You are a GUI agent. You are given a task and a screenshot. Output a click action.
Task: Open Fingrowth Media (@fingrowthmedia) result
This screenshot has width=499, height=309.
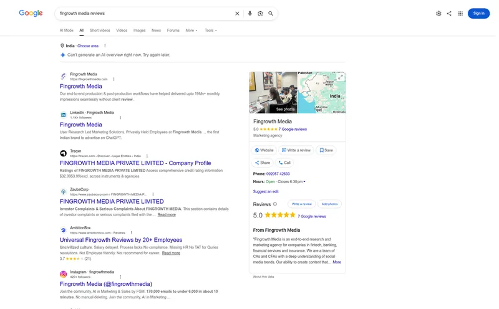coord(106,284)
